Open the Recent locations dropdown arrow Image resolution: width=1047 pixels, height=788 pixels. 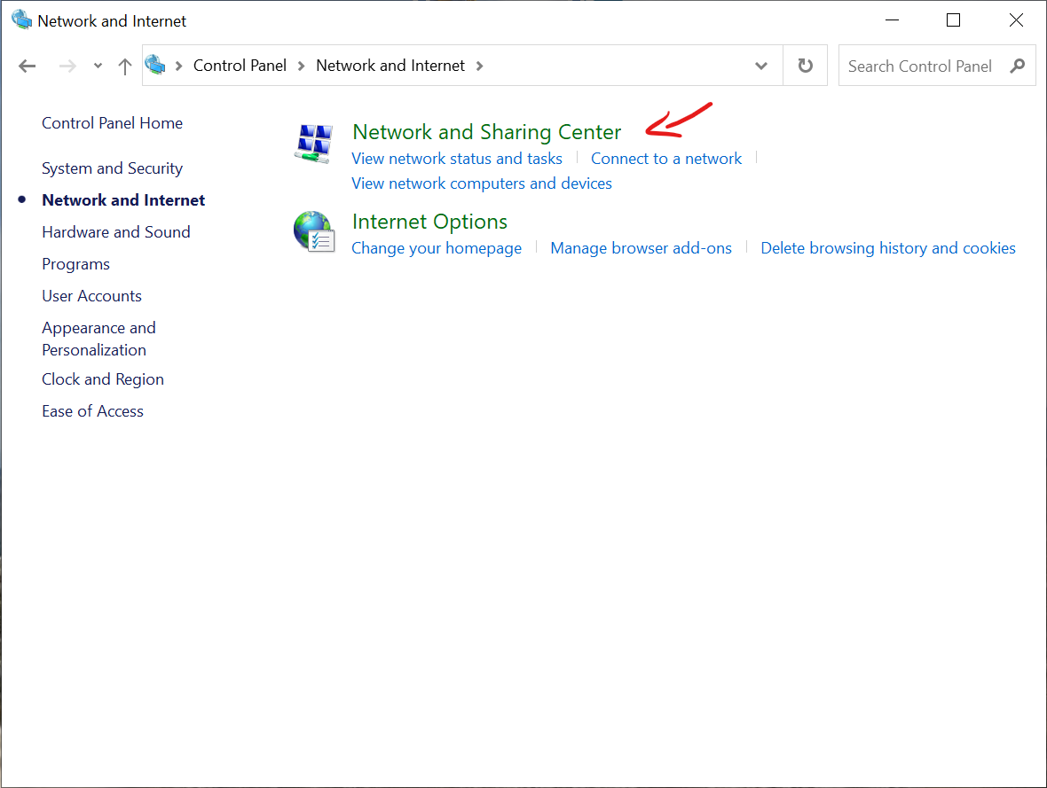(x=98, y=66)
